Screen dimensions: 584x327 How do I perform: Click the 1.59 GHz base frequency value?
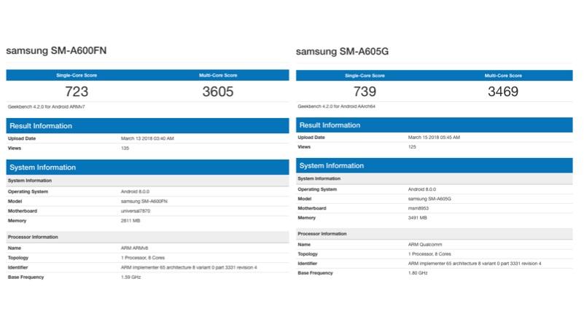tap(132, 277)
